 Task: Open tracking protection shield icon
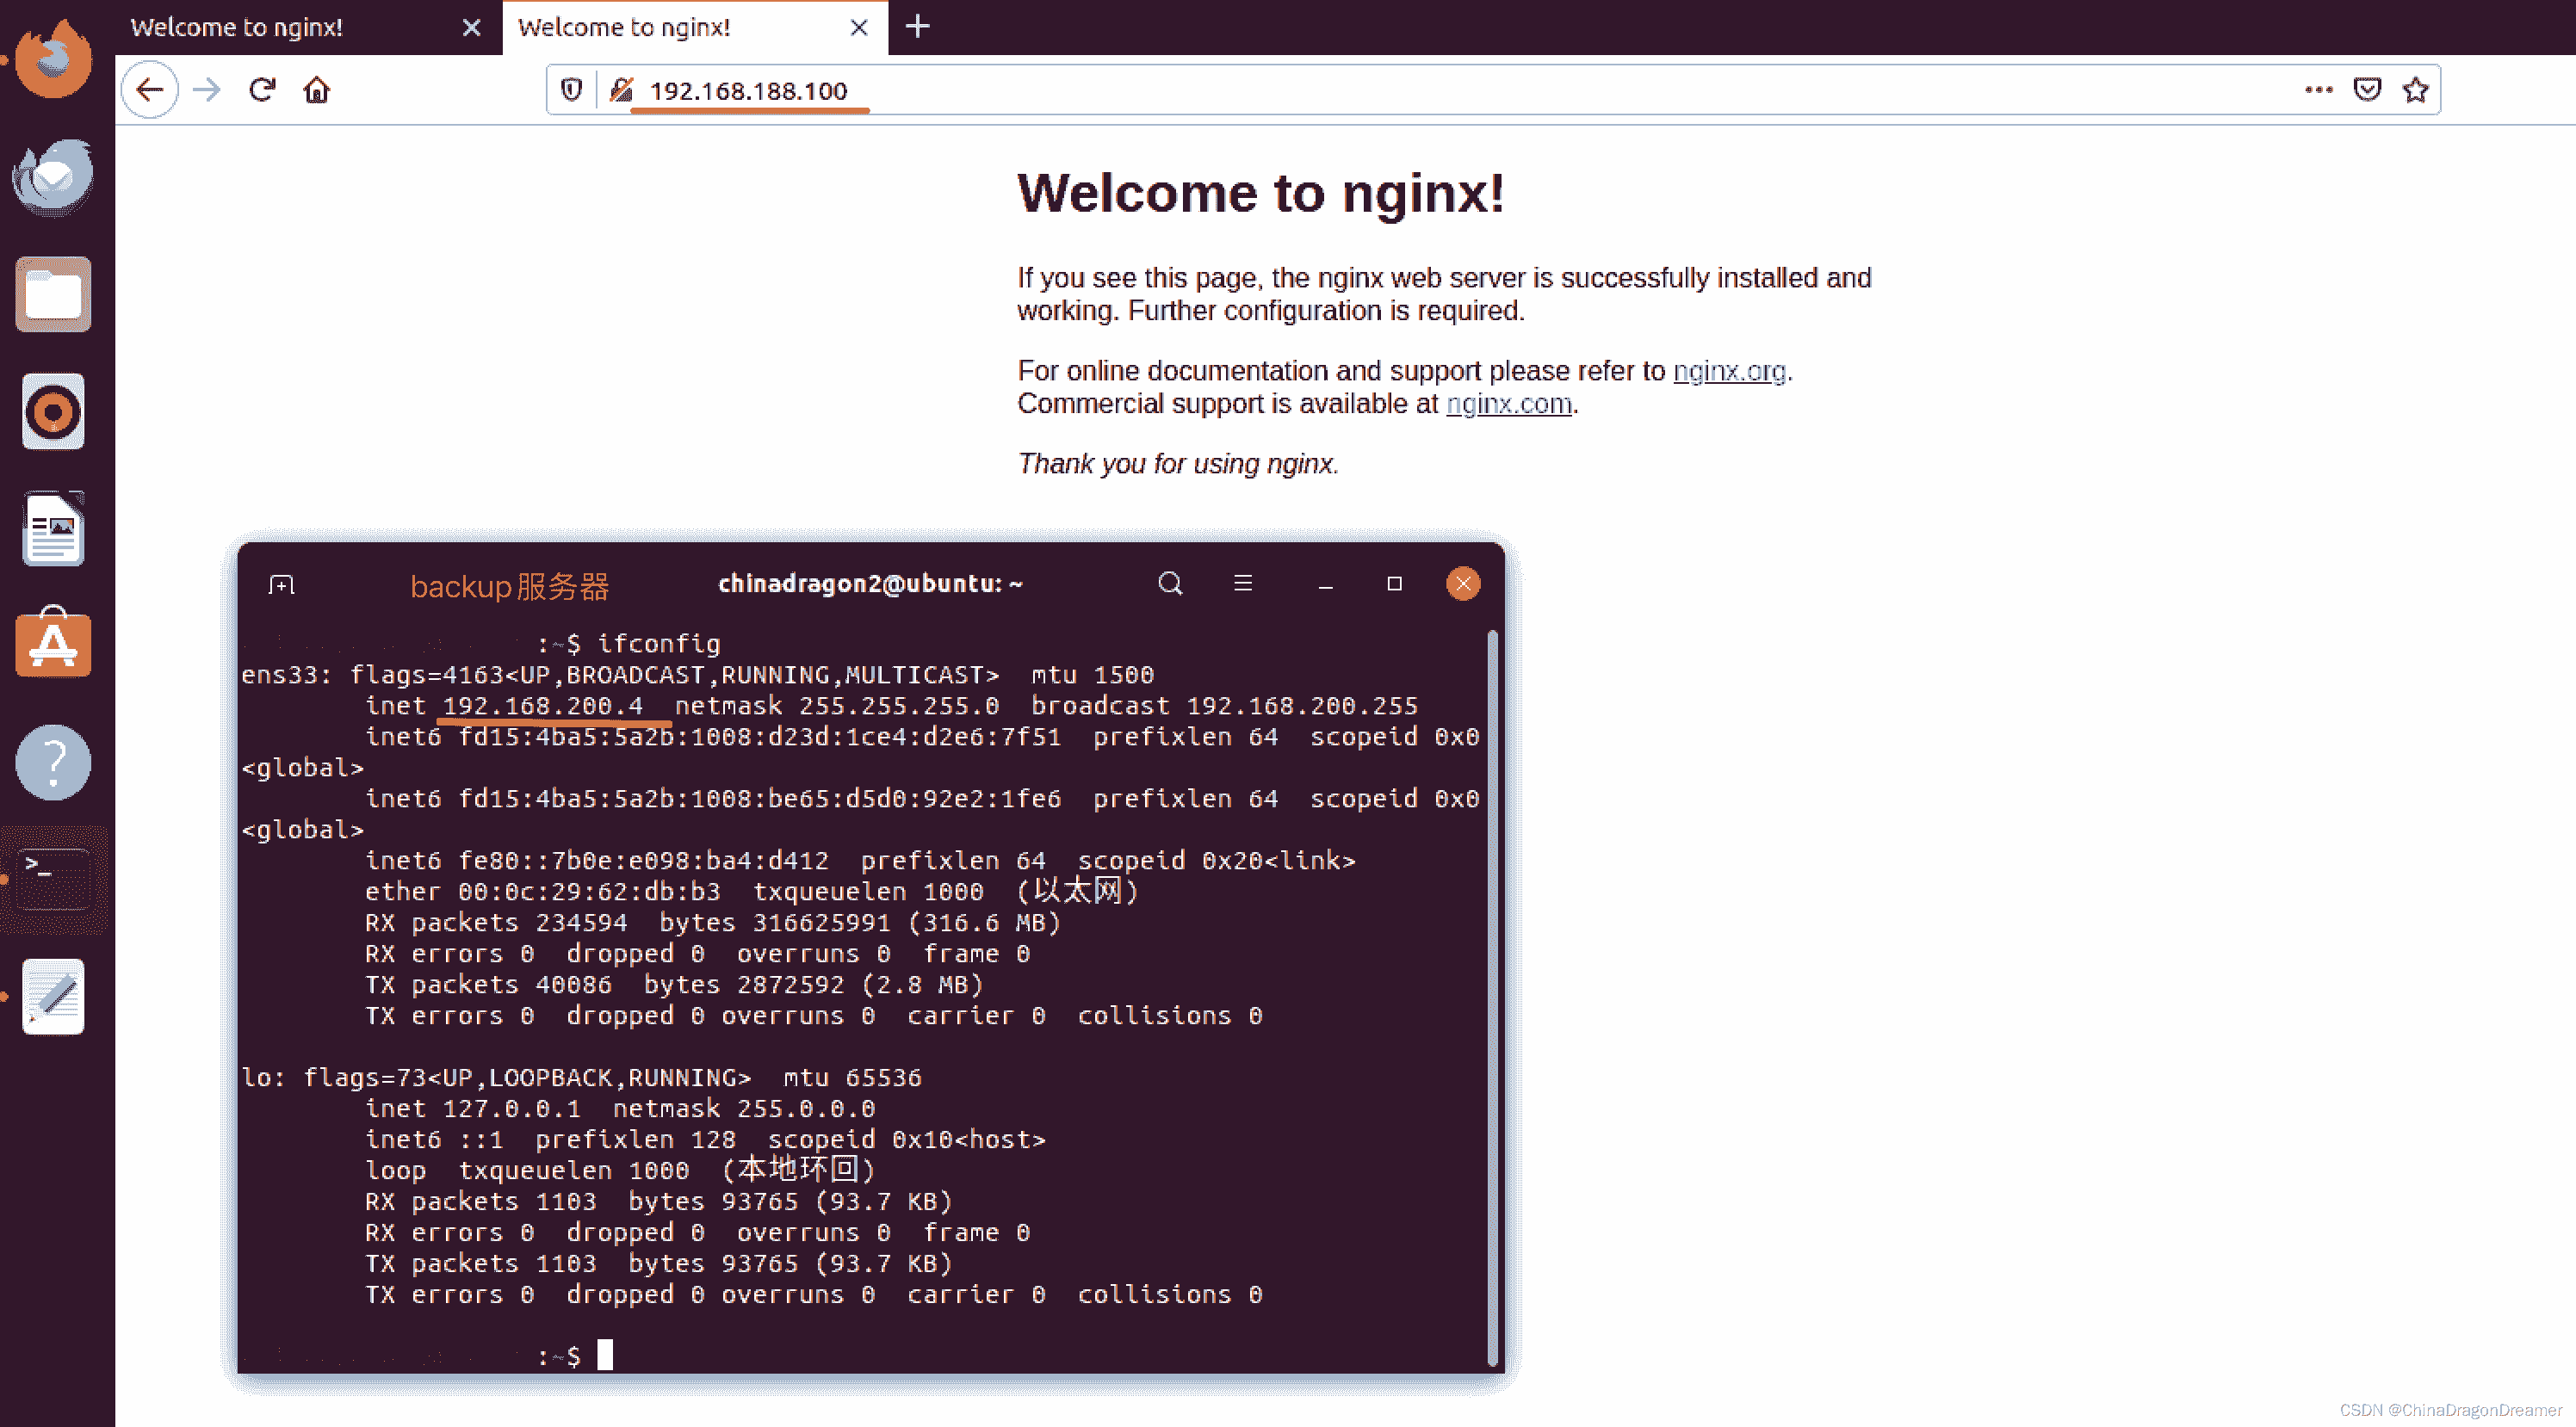pos(571,90)
